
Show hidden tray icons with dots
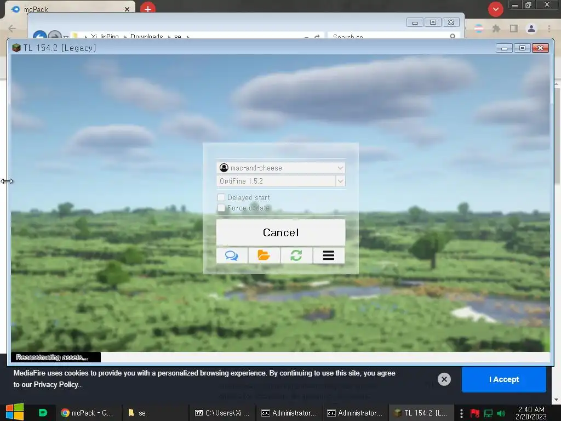point(461,413)
